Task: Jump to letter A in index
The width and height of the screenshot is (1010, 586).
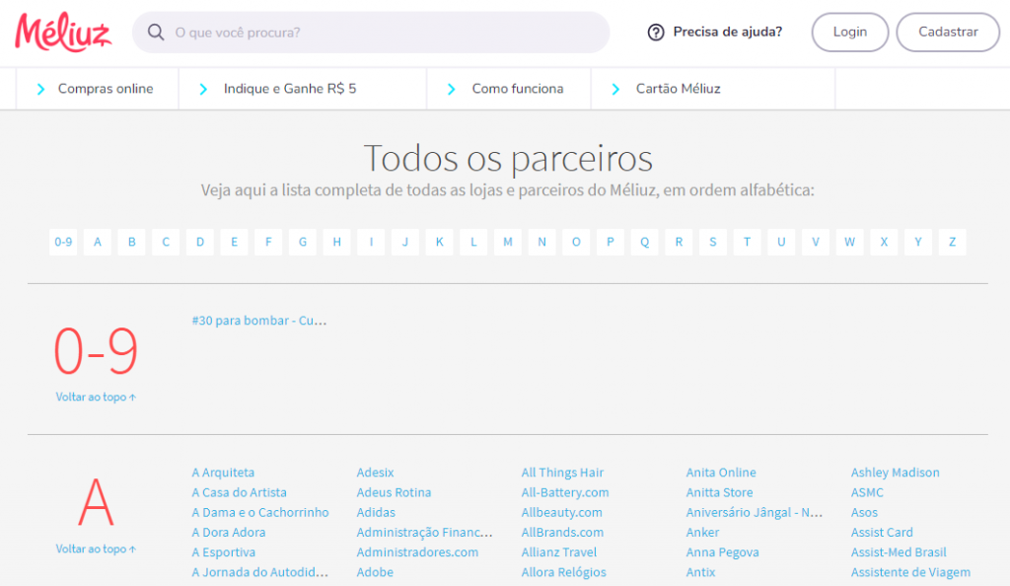Action: coord(98,242)
